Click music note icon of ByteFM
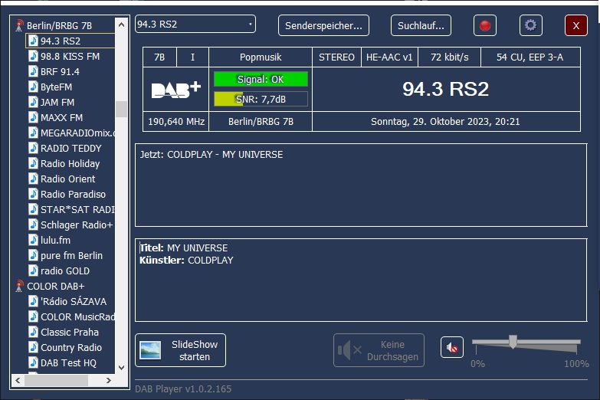This screenshot has width=600, height=400. coord(33,87)
